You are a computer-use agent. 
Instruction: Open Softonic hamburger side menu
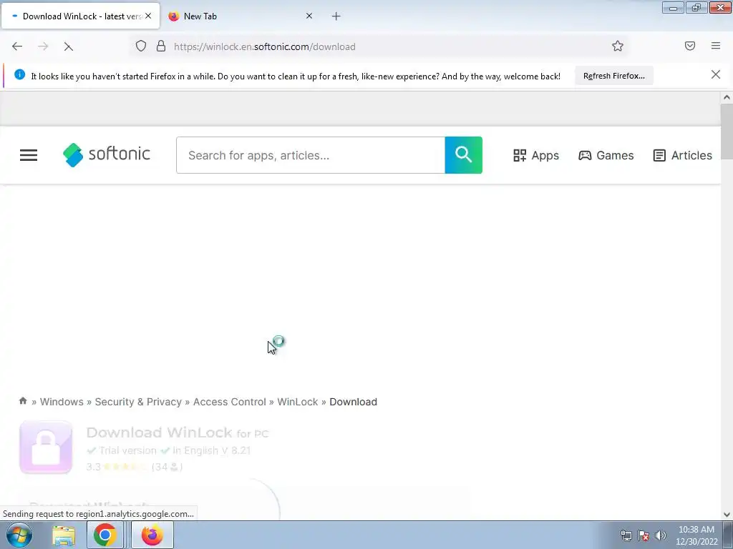29,155
